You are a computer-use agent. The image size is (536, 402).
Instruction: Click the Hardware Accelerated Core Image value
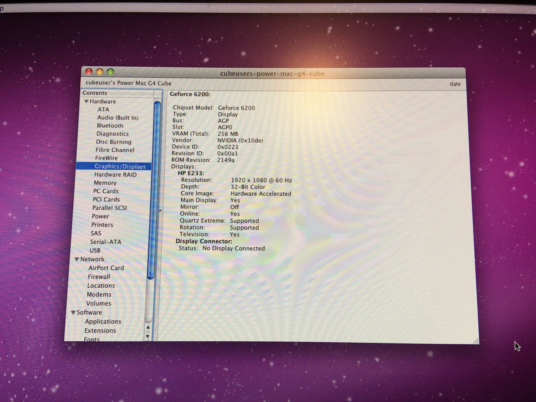261,194
